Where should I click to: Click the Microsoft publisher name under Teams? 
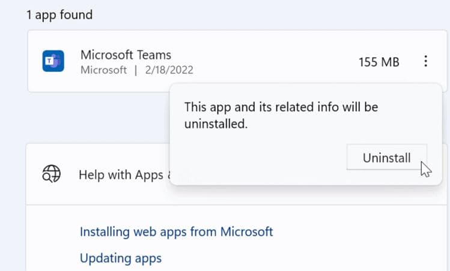pyautogui.click(x=103, y=70)
